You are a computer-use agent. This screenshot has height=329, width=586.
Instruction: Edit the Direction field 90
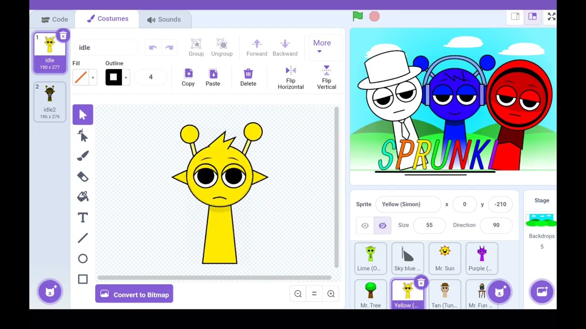coord(496,225)
